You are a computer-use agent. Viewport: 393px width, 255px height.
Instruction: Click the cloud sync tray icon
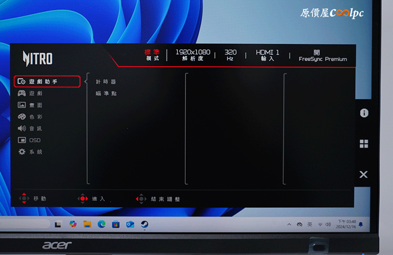pyautogui.click(x=300, y=225)
